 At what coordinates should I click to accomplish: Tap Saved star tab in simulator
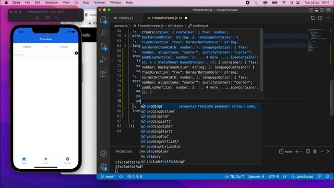coord(45,160)
